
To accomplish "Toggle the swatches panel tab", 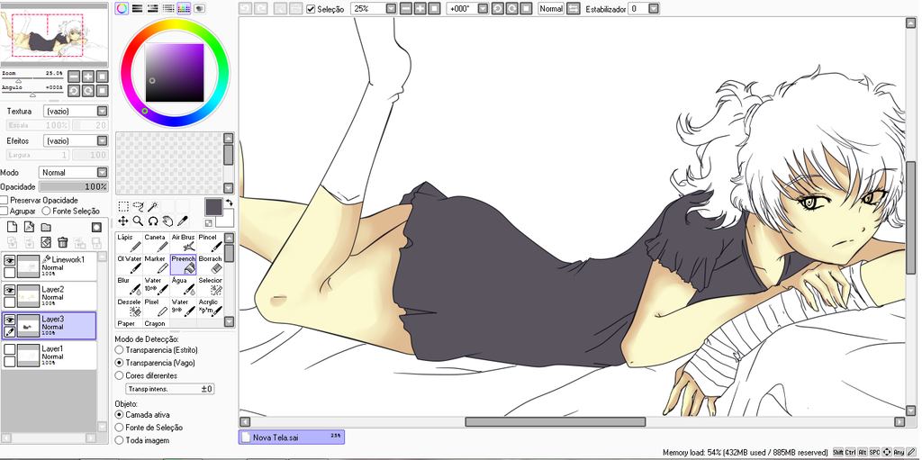I will pyautogui.click(x=184, y=8).
